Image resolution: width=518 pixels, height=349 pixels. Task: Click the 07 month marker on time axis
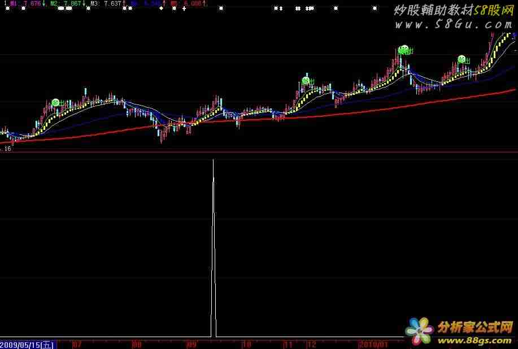point(77,345)
